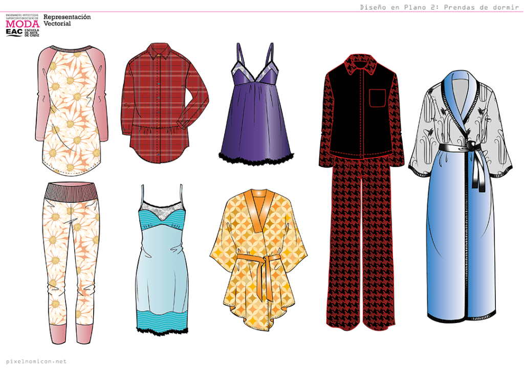
Task: Click the chest pocket on black pajama top
Action: click(x=377, y=98)
